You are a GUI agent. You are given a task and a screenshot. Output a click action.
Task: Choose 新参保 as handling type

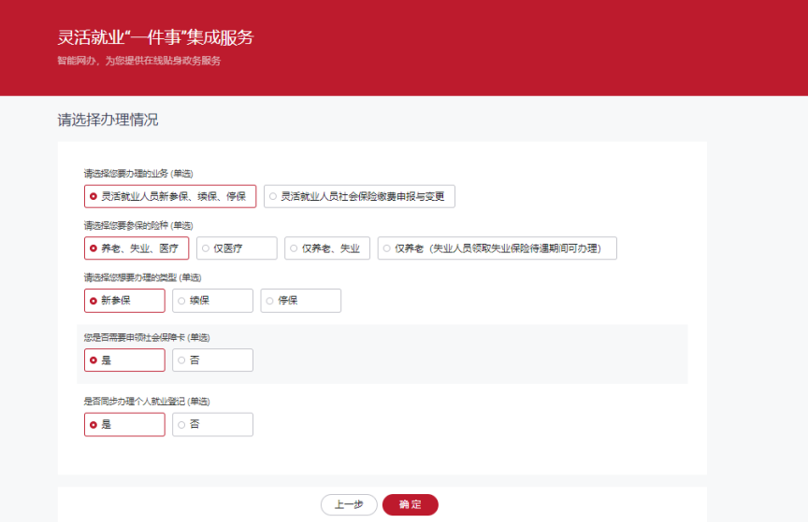(x=124, y=301)
